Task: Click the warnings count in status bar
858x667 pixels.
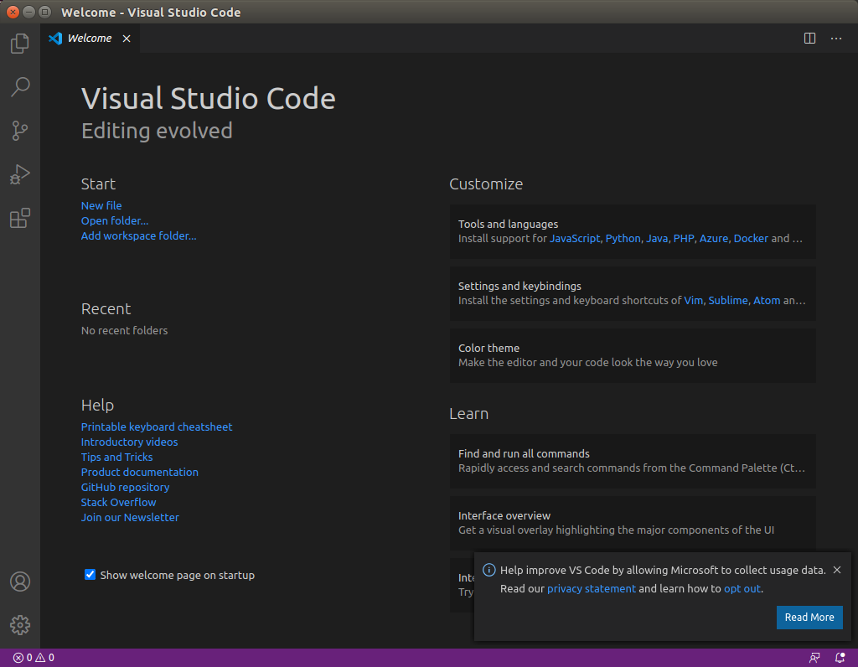Action: click(x=45, y=658)
